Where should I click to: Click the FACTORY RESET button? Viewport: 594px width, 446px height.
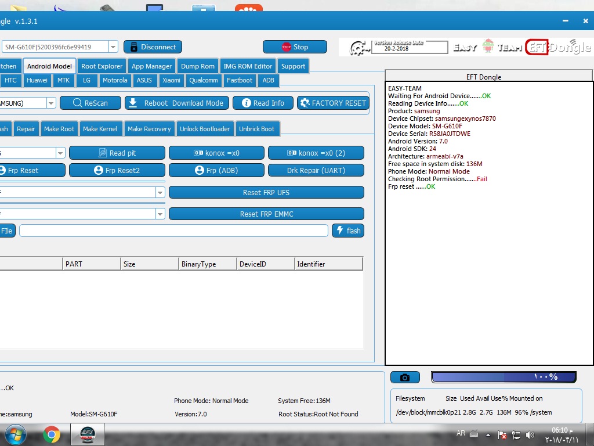(333, 103)
